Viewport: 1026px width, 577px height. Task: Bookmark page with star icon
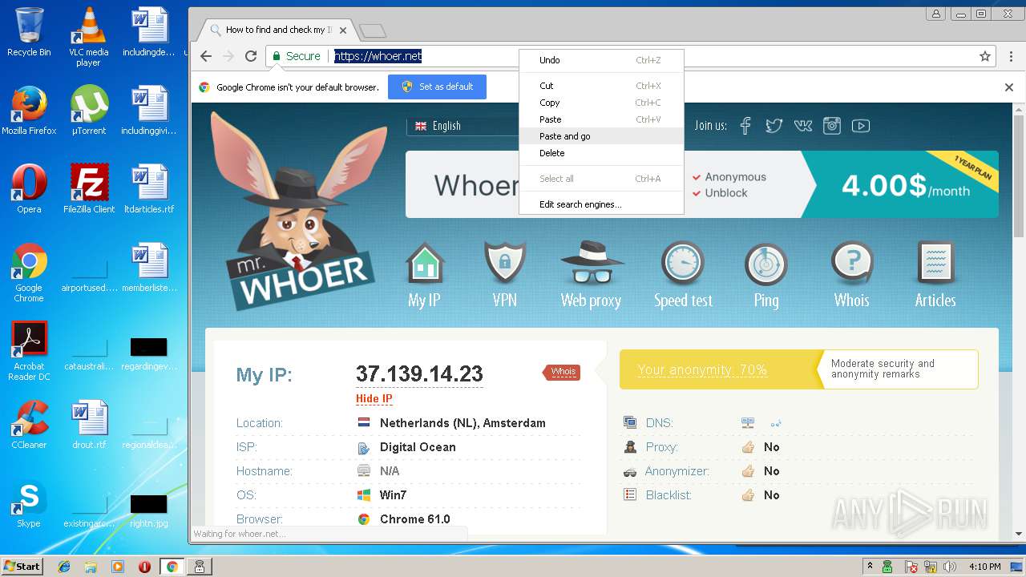tap(985, 56)
